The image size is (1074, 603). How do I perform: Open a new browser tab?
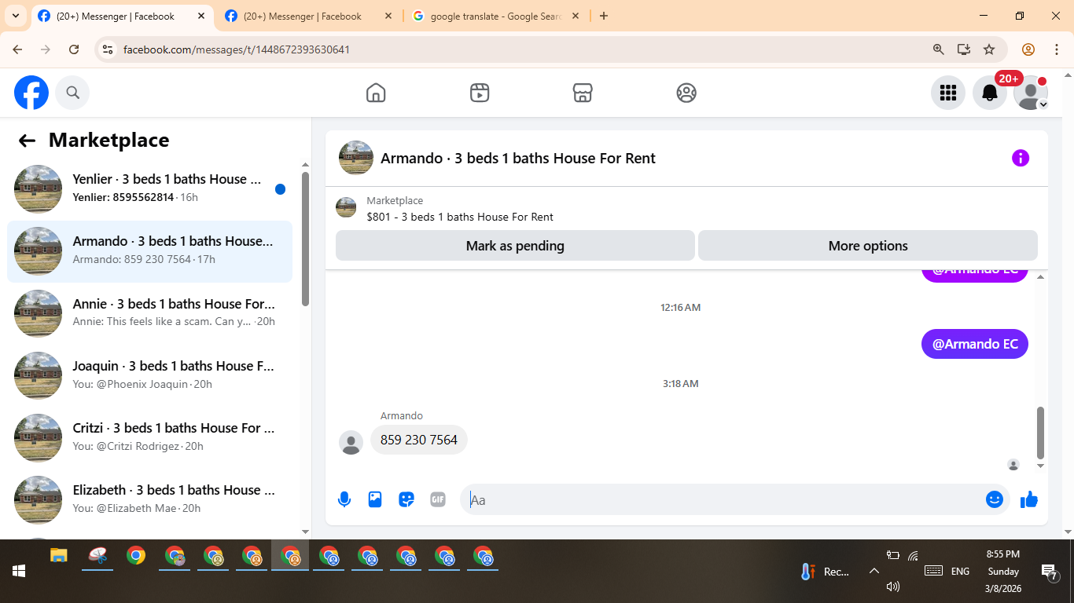pos(604,16)
